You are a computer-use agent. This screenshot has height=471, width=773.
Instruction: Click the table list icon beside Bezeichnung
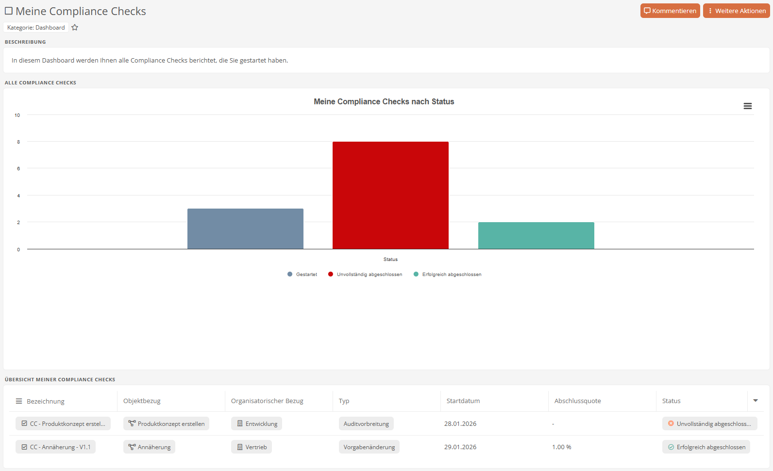(19, 401)
